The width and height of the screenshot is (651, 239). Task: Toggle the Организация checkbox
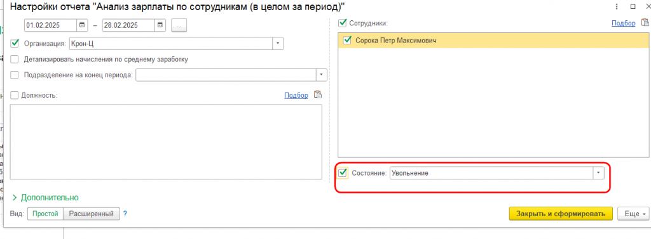coord(15,43)
